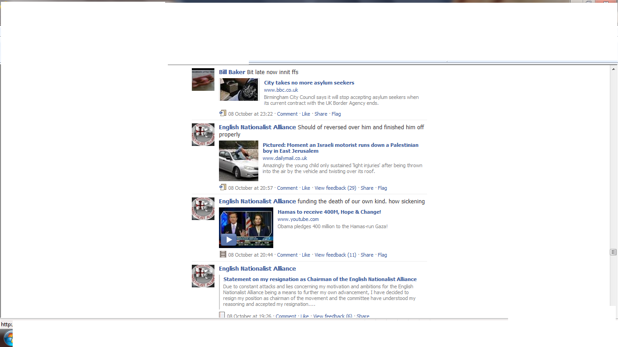Click avatar beside the resignation statement post
Screen dimensions: 618x347
203,276
